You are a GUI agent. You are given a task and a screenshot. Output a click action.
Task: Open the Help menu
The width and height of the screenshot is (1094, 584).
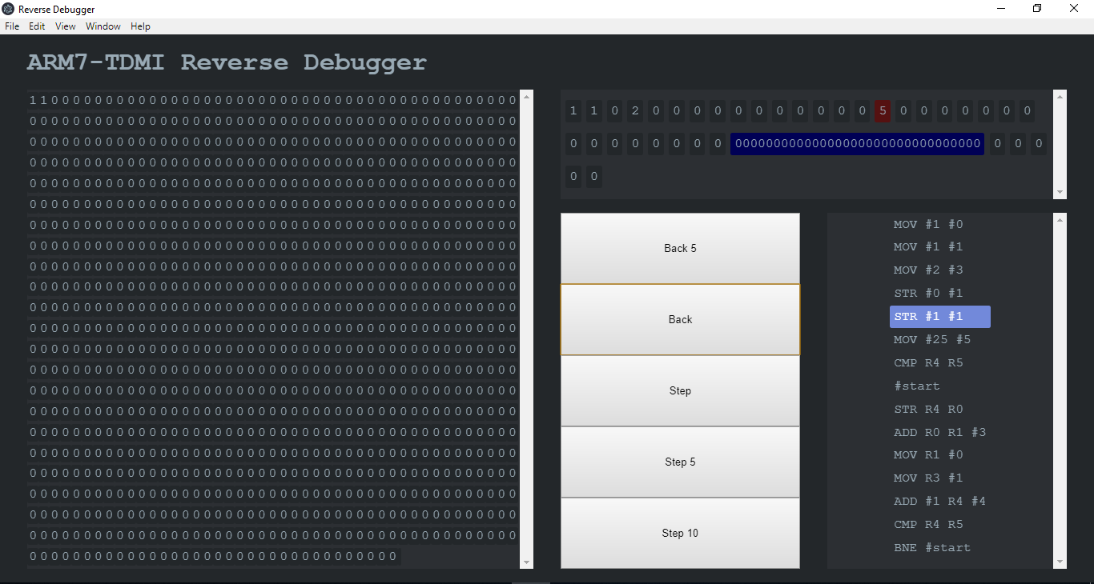pyautogui.click(x=140, y=26)
